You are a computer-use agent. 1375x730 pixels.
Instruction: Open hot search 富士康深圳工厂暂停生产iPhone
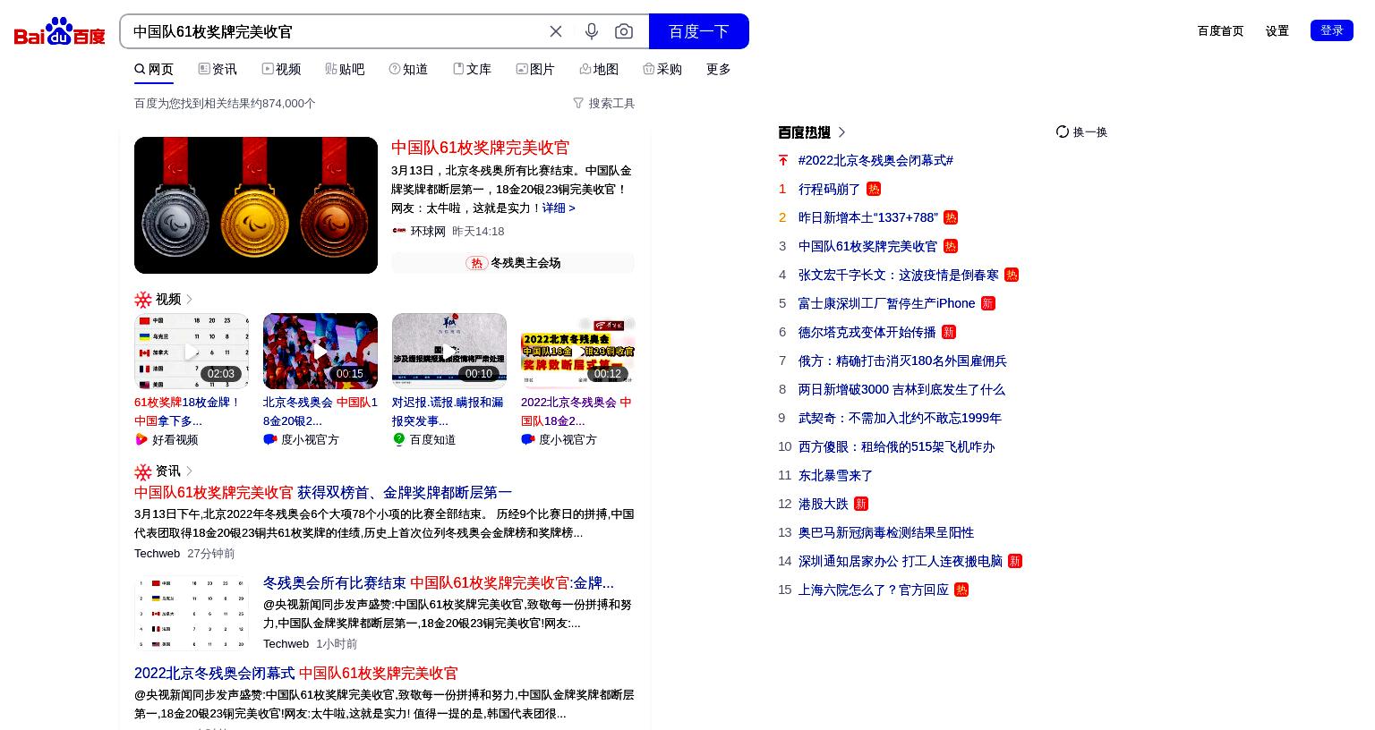pyautogui.click(x=886, y=303)
